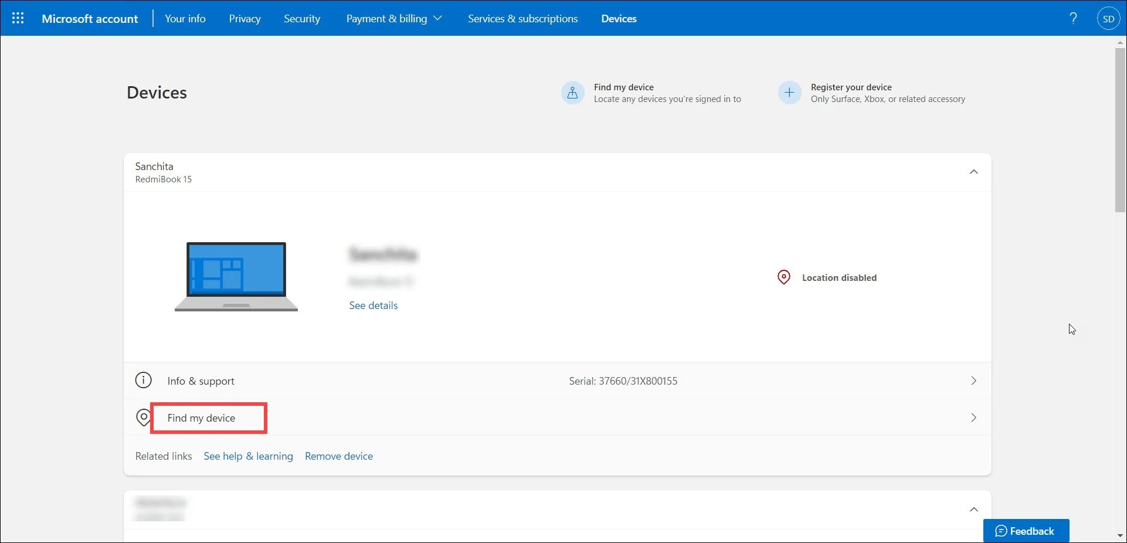Screen dimensions: 1127x543
Task: Click Find my device row label
Action: tap(201, 418)
